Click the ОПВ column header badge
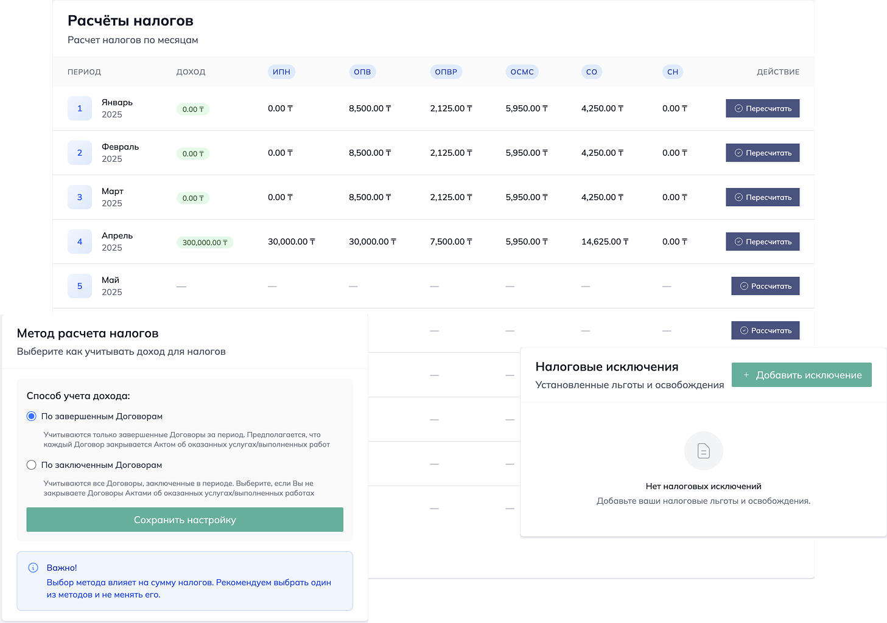The width and height of the screenshot is (887, 623). pyautogui.click(x=362, y=72)
